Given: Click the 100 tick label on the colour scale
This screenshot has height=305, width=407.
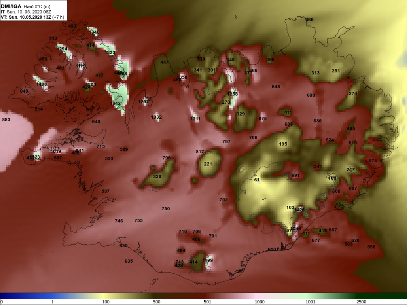Looking at the screenshot, I should 106,302.
